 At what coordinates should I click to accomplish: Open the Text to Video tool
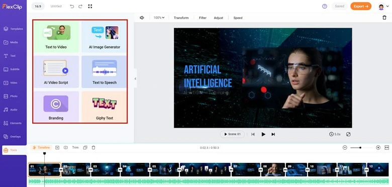(x=56, y=37)
